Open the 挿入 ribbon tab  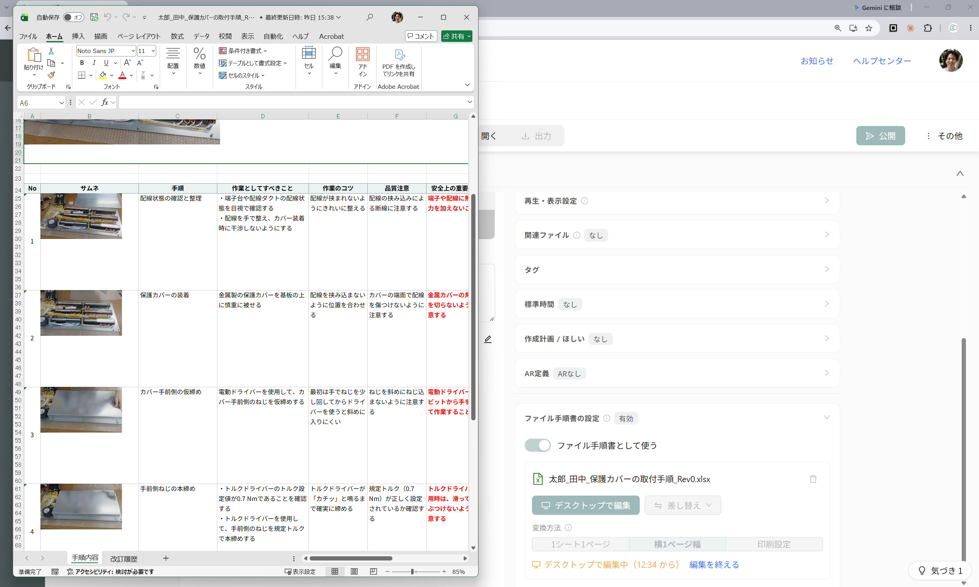pyautogui.click(x=78, y=36)
